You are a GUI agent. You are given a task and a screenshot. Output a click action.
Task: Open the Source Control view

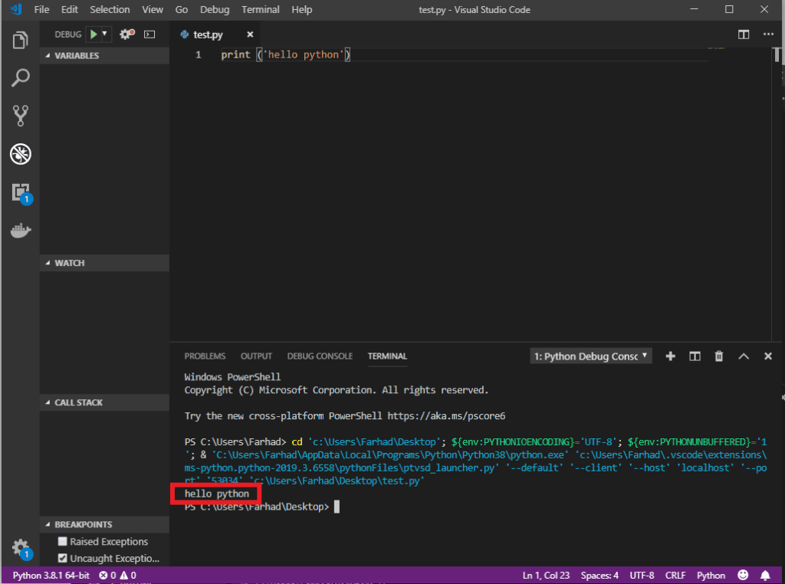point(20,116)
